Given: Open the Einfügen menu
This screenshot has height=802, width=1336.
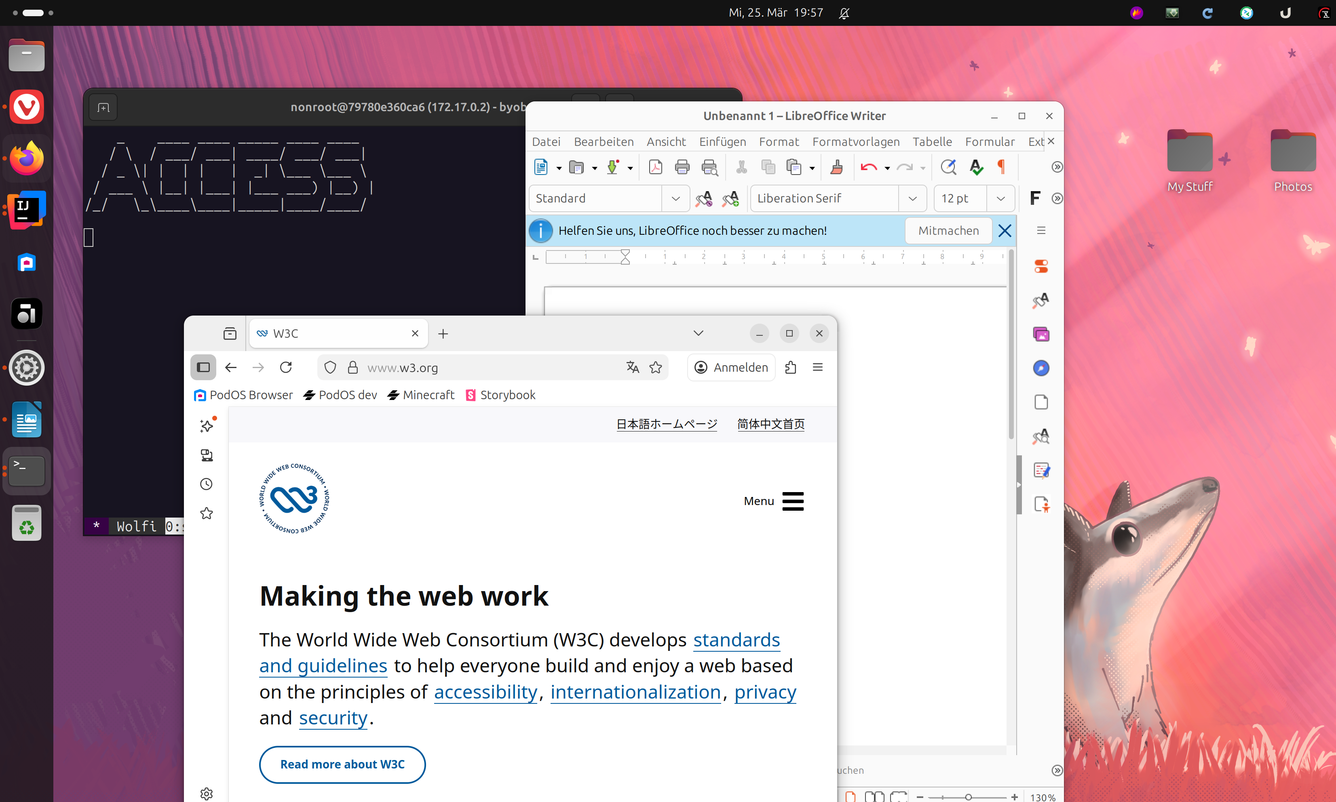Looking at the screenshot, I should tap(722, 141).
